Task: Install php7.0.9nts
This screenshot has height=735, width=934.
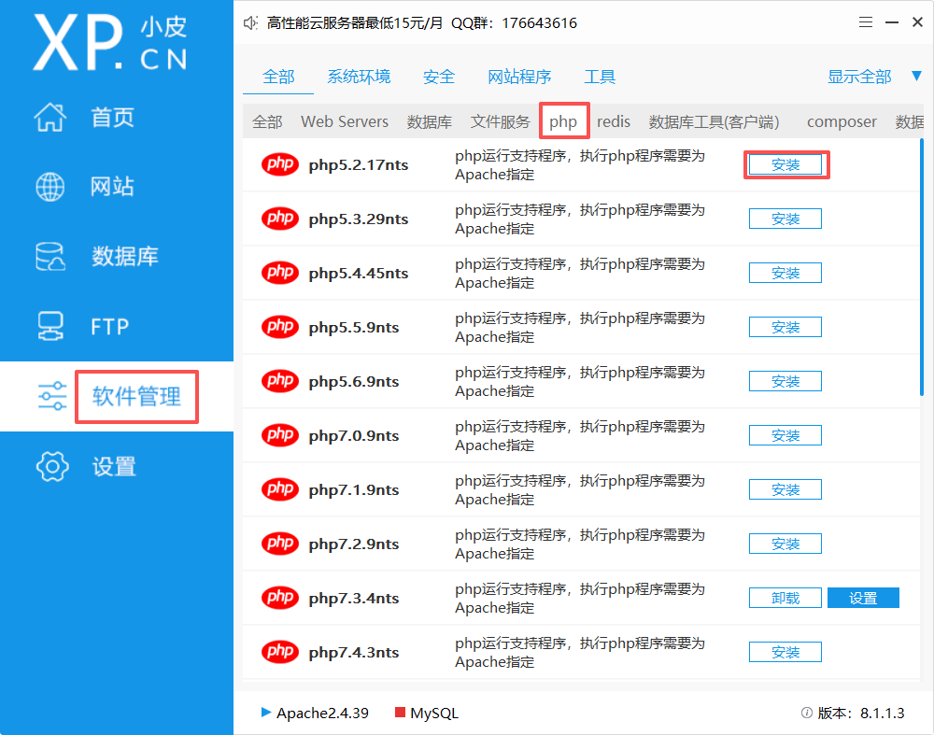Action: pos(785,435)
